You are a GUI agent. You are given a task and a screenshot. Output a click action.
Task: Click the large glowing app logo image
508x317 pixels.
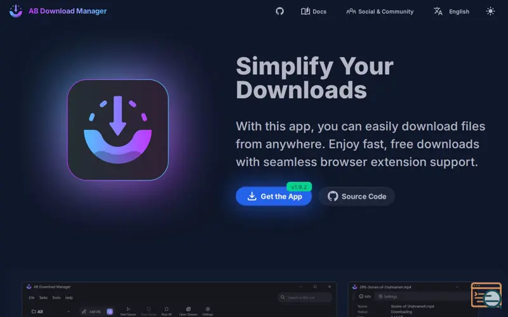[x=118, y=130]
